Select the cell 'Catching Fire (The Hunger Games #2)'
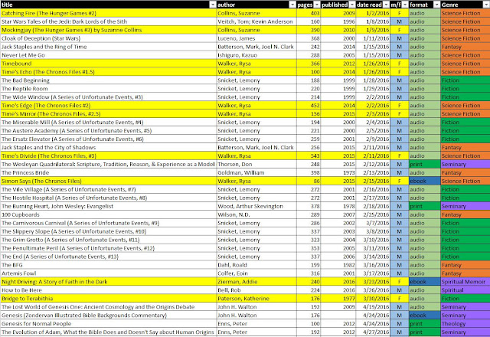 click(x=109, y=13)
